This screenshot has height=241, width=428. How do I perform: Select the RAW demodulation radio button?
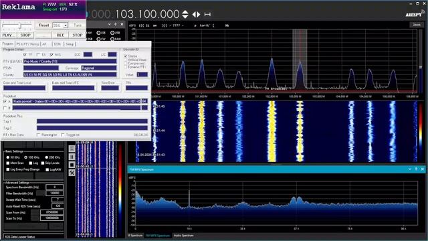tap(112, 39)
